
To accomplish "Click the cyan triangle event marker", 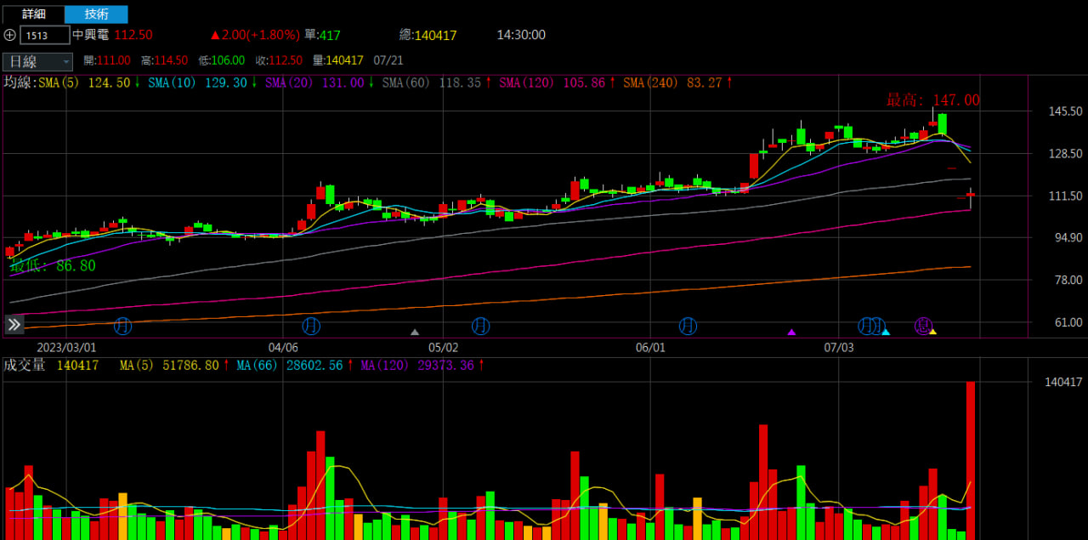I will pos(886,331).
